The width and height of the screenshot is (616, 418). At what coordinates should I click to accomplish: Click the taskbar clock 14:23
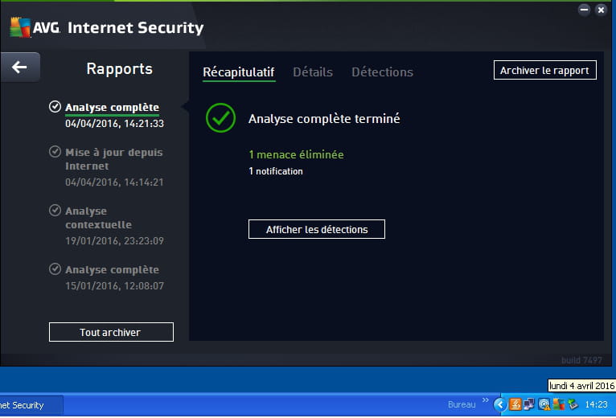coord(596,404)
